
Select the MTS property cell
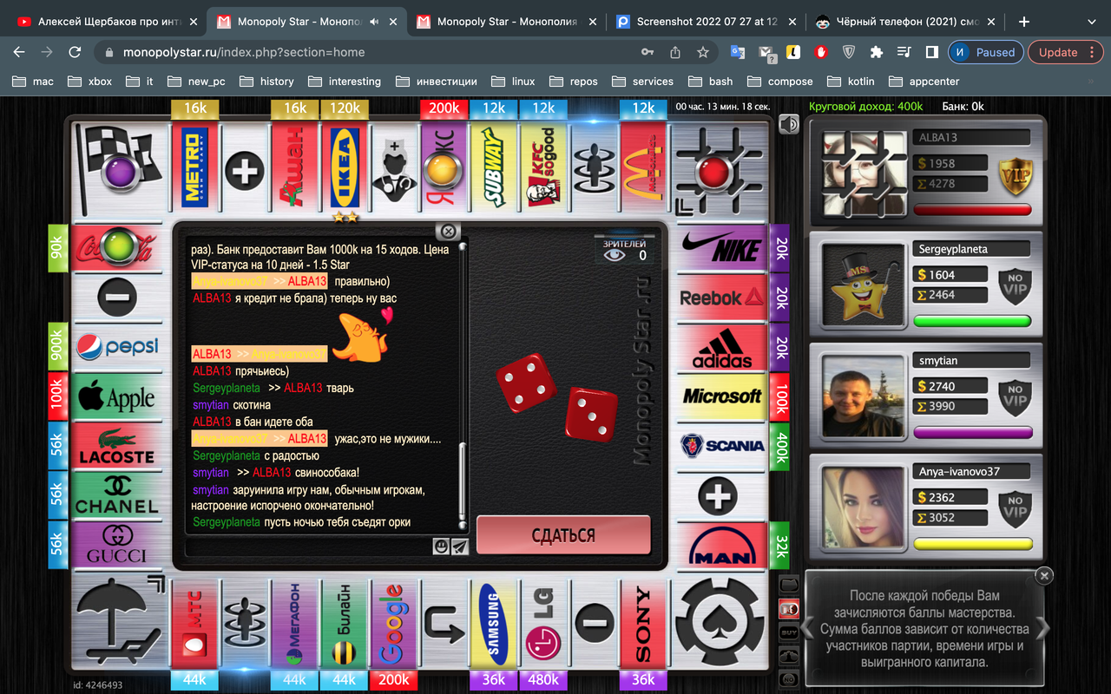click(195, 623)
